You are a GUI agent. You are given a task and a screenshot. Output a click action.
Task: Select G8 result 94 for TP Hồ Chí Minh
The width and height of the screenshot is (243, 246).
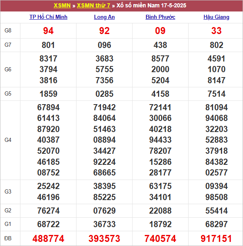click(48, 31)
